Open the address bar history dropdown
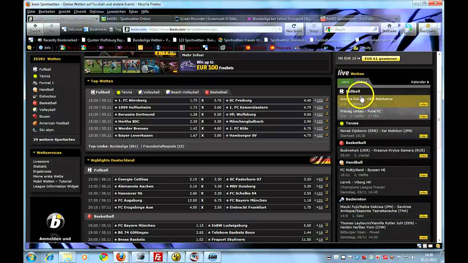This screenshot has height=263, width=468. (x=280, y=29)
